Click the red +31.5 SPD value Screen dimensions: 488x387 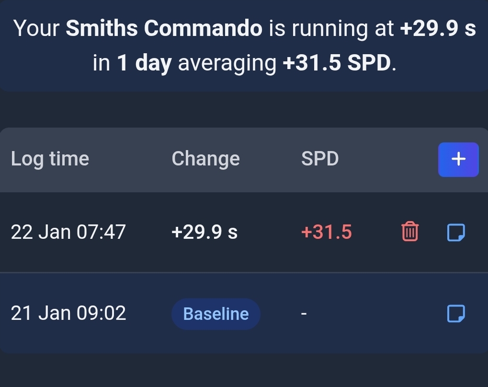[326, 232]
